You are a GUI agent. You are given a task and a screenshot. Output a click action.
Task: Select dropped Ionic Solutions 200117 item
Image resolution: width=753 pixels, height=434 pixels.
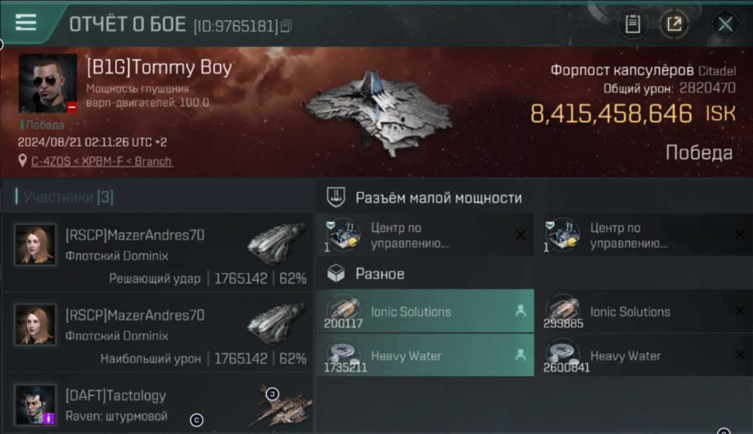coord(425,311)
